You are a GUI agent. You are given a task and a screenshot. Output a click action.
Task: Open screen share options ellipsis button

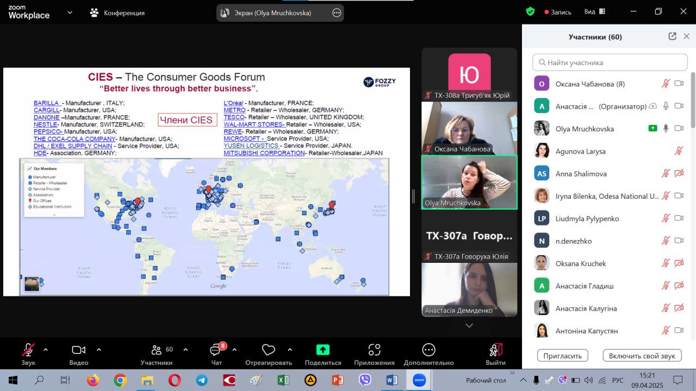click(x=337, y=12)
